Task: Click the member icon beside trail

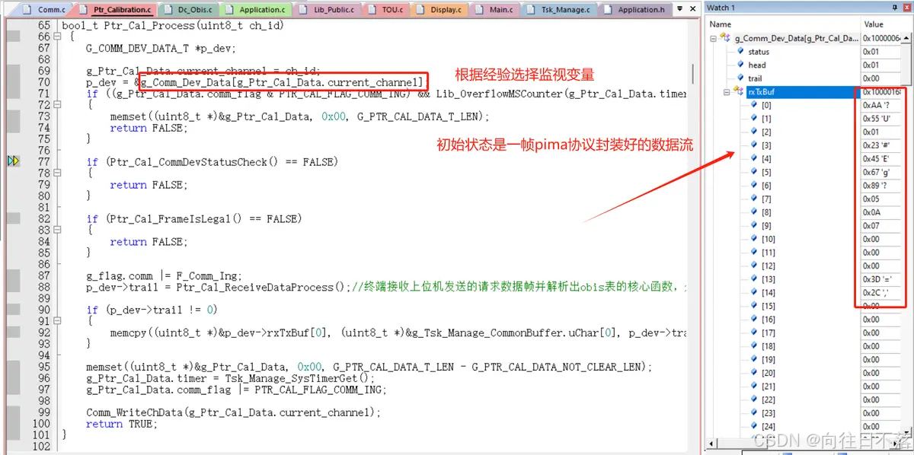Action: pyautogui.click(x=740, y=78)
